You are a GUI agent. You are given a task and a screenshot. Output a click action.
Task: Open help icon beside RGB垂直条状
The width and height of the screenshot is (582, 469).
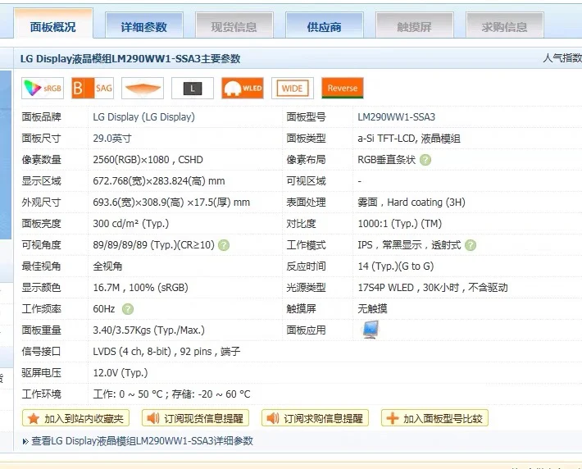[425, 160]
